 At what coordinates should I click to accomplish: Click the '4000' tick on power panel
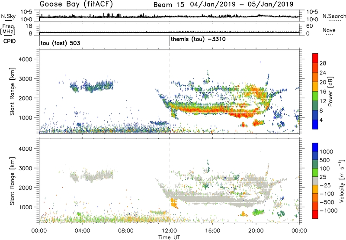click(x=25, y=59)
